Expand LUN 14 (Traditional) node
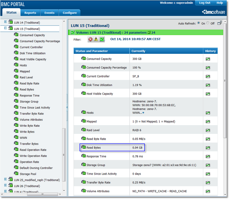 click(5, 22)
